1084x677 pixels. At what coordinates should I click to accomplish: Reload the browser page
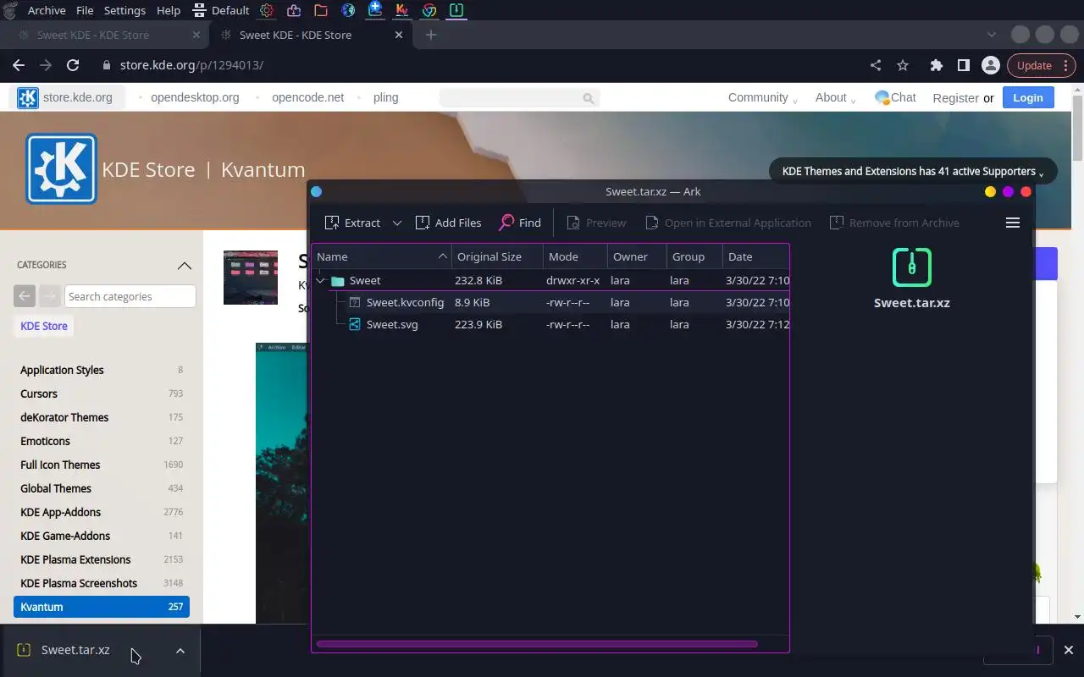(x=73, y=65)
